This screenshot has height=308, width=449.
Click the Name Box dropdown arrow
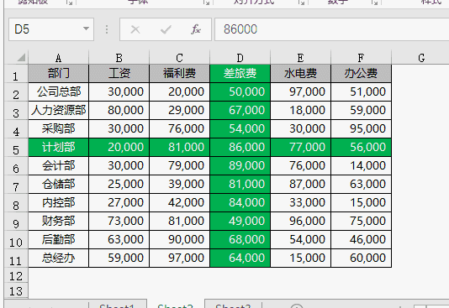[86, 29]
